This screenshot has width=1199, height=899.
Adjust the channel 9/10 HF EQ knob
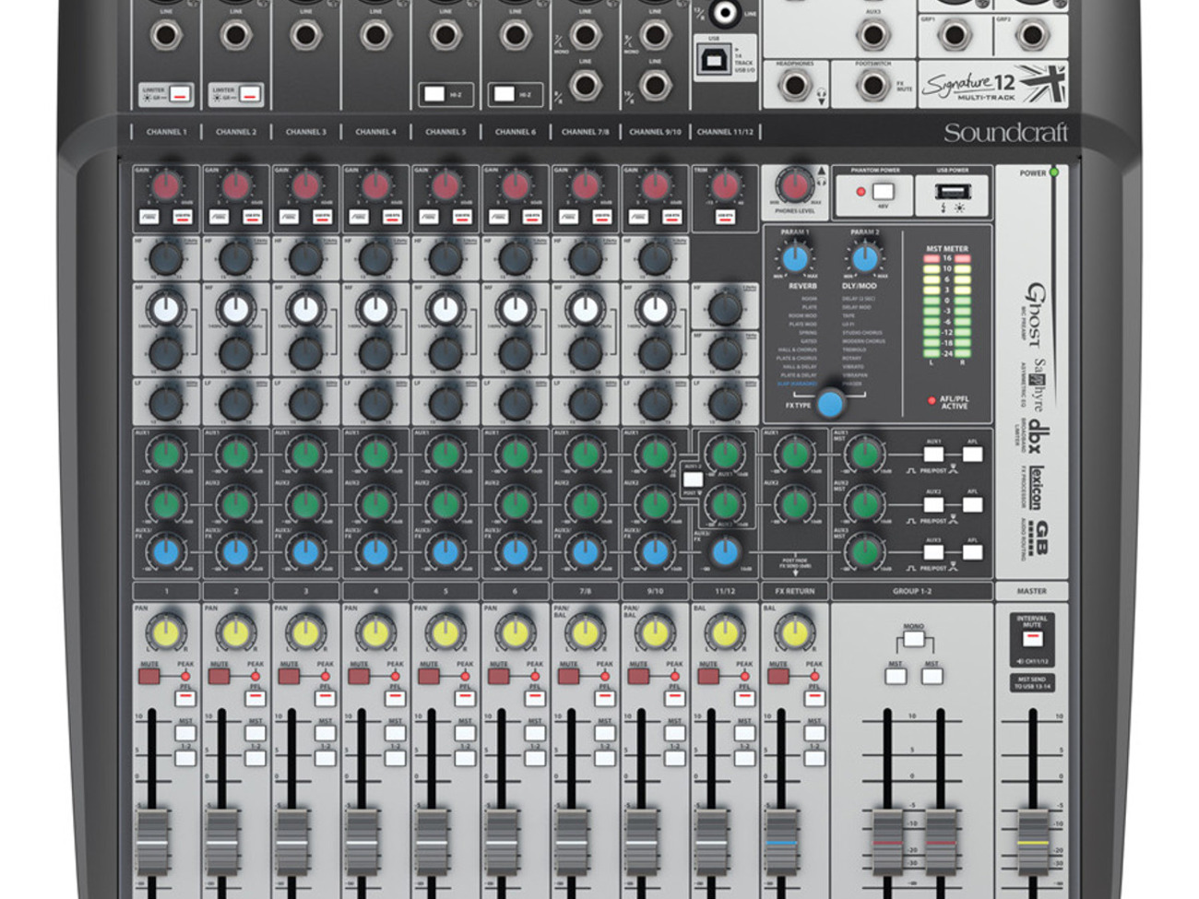tap(655, 259)
